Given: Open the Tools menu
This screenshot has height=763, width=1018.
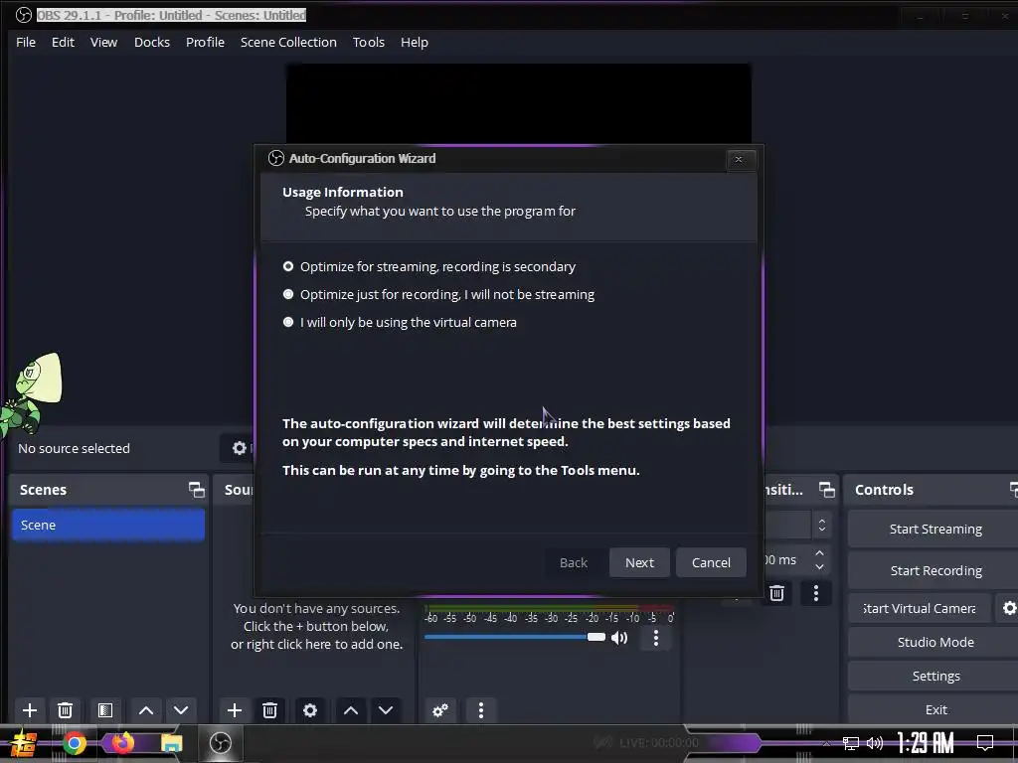Looking at the screenshot, I should (369, 42).
